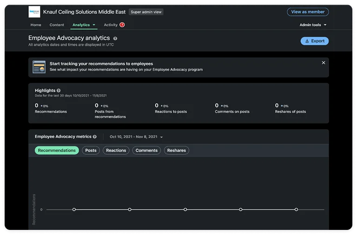357x235 pixels.
Task: Open help icon beside Employee Advocacy analytics
Action: (x=115, y=38)
